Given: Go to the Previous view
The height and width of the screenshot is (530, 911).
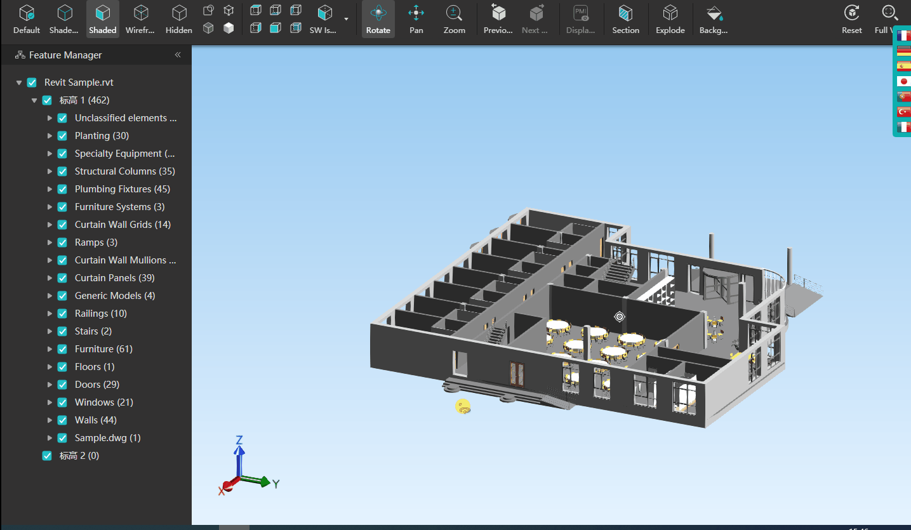Looking at the screenshot, I should (x=498, y=19).
